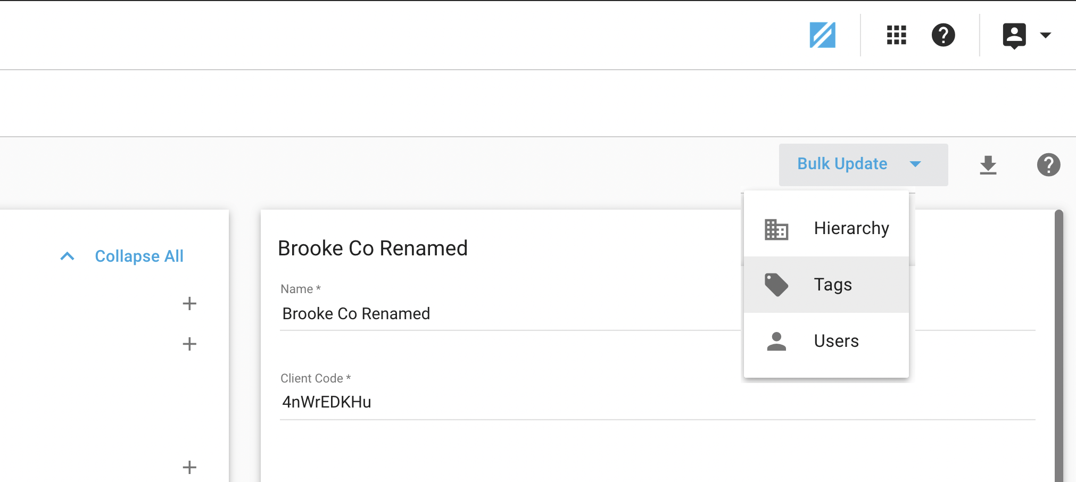This screenshot has height=482, width=1076.
Task: Open the apps grid icon
Action: 896,35
